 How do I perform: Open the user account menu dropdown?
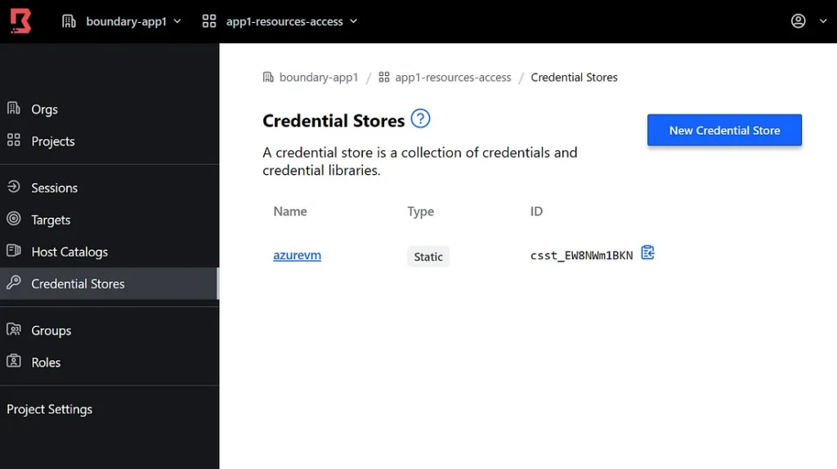(x=808, y=21)
